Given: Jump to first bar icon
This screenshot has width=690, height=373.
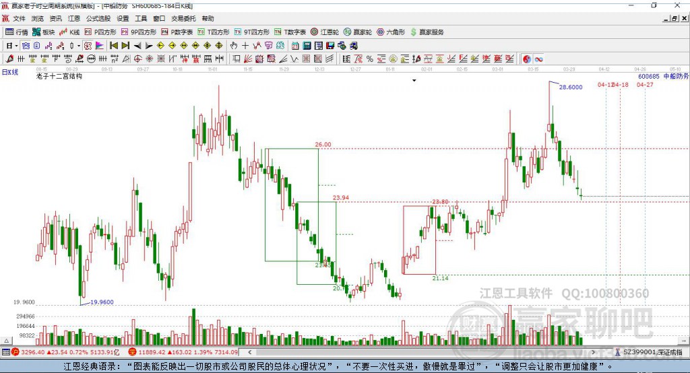Looking at the screenshot, I should (x=114, y=45).
